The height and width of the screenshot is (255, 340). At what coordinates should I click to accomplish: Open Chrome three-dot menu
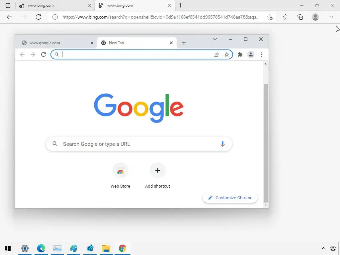pos(262,55)
